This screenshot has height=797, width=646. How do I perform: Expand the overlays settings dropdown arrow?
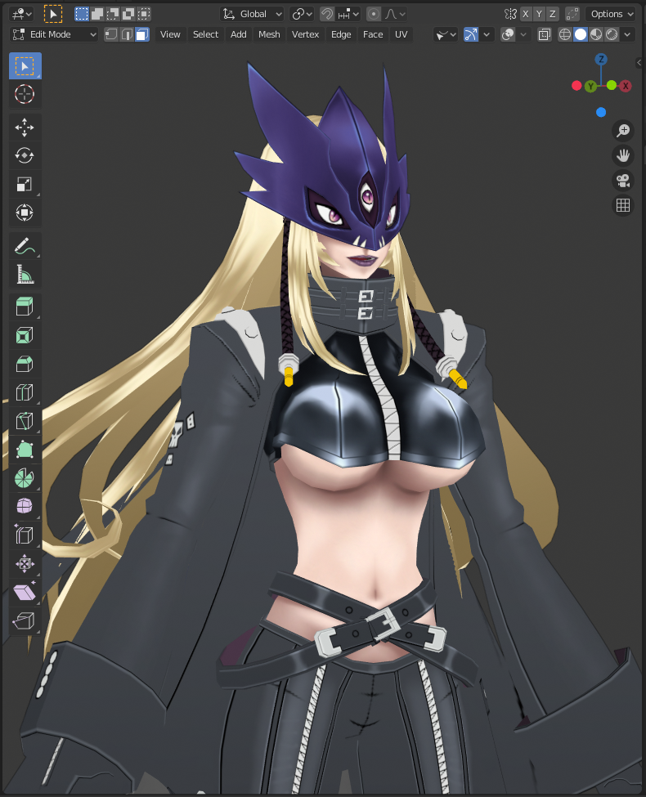[x=523, y=34]
